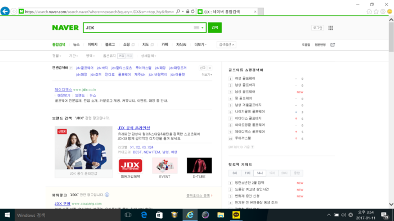The width and height of the screenshot is (394, 221).
Task: Open the 영역 dropdown
Action: tap(90, 56)
